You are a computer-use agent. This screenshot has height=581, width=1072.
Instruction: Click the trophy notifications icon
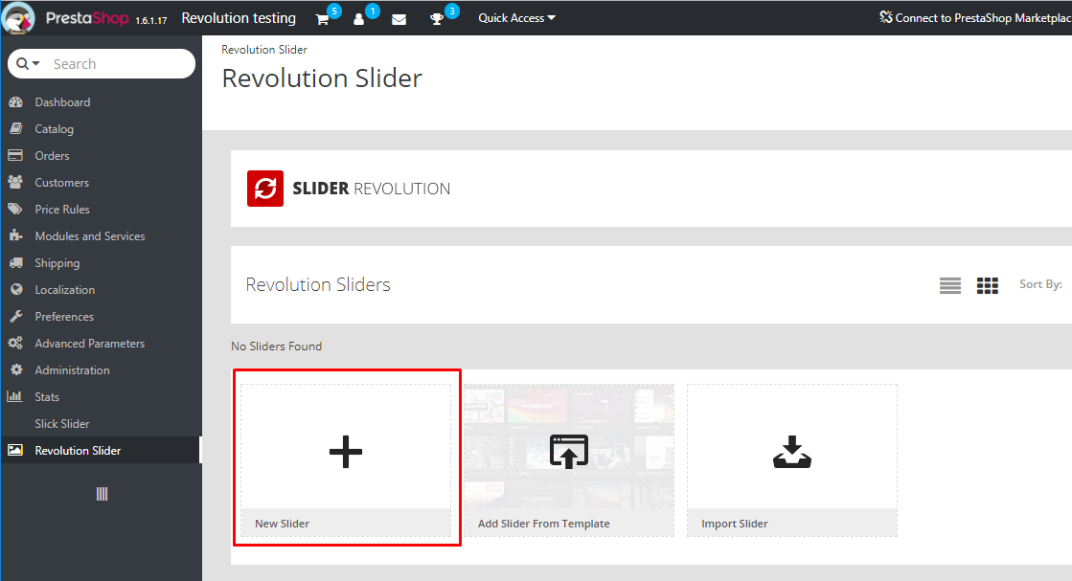pos(439,17)
